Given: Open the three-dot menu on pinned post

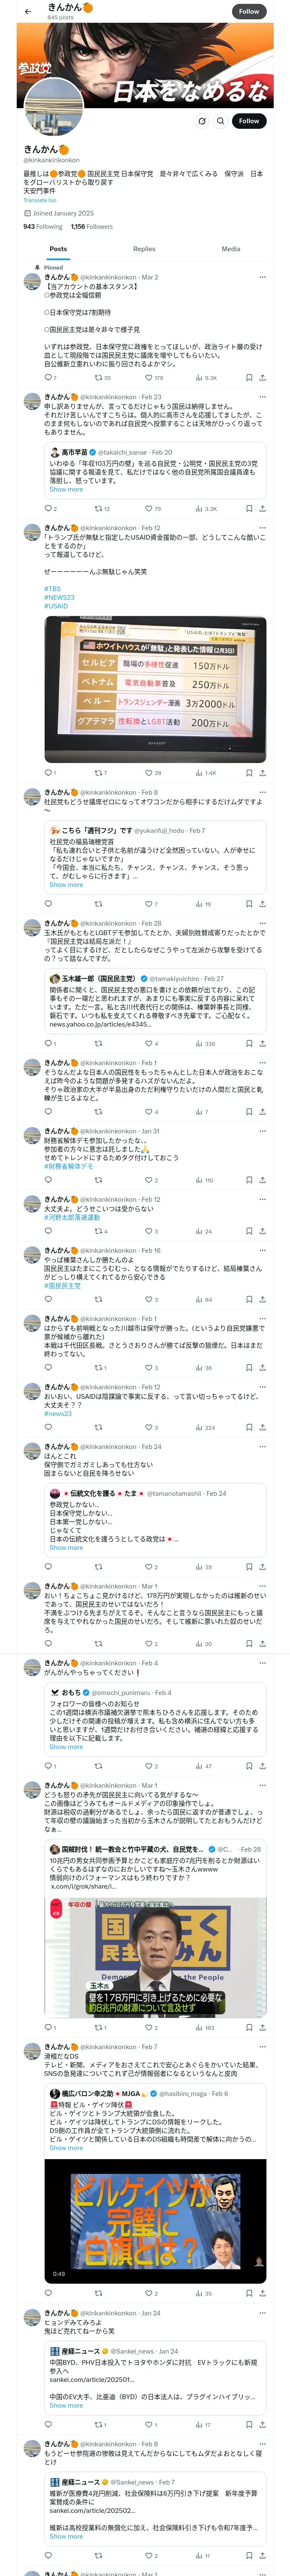Looking at the screenshot, I should pos(262,277).
